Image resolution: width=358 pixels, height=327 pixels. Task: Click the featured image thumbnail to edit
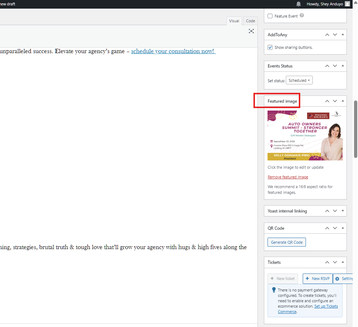coord(305,135)
